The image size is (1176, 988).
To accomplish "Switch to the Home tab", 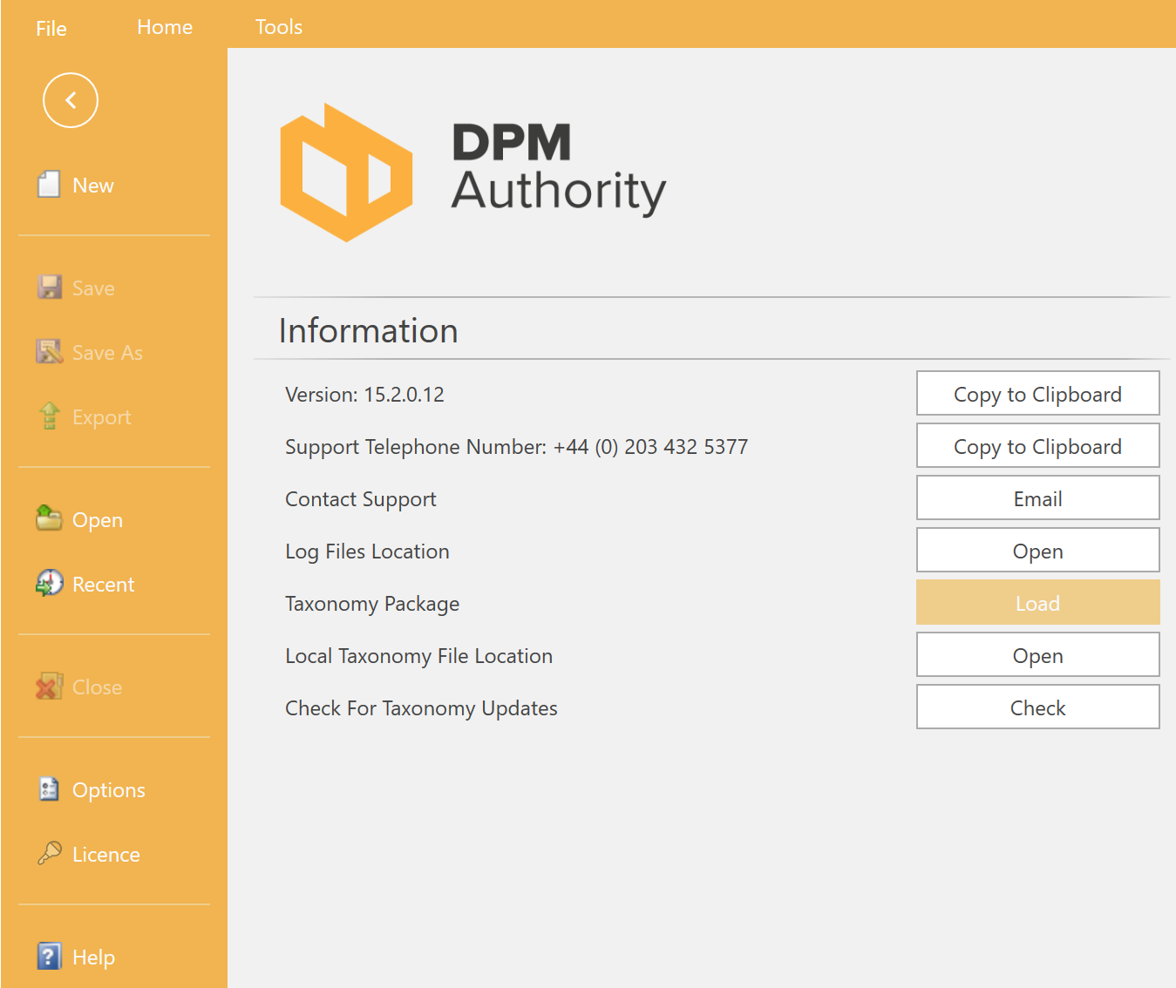I will (x=165, y=27).
